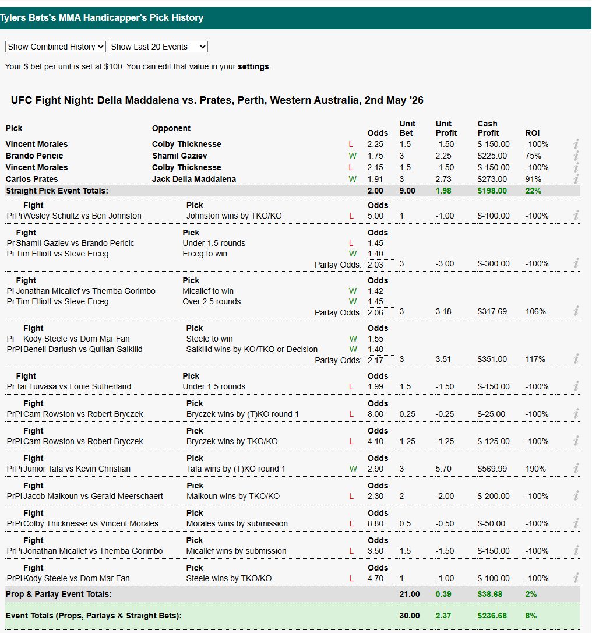
Task: Open info icon for Vincent Morales 2.25 odds pick
Action: (x=576, y=144)
